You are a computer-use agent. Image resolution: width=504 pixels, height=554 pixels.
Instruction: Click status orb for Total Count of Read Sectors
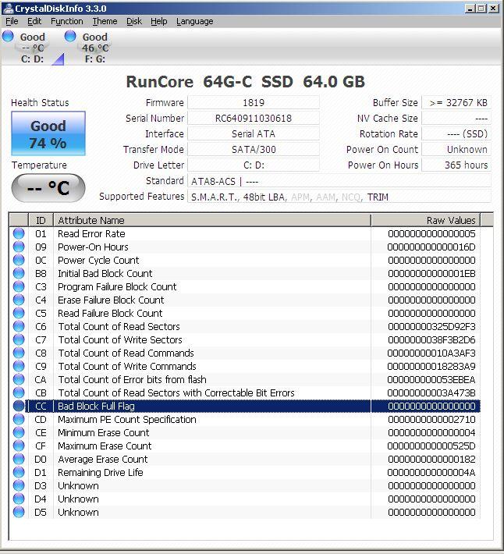pos(19,326)
